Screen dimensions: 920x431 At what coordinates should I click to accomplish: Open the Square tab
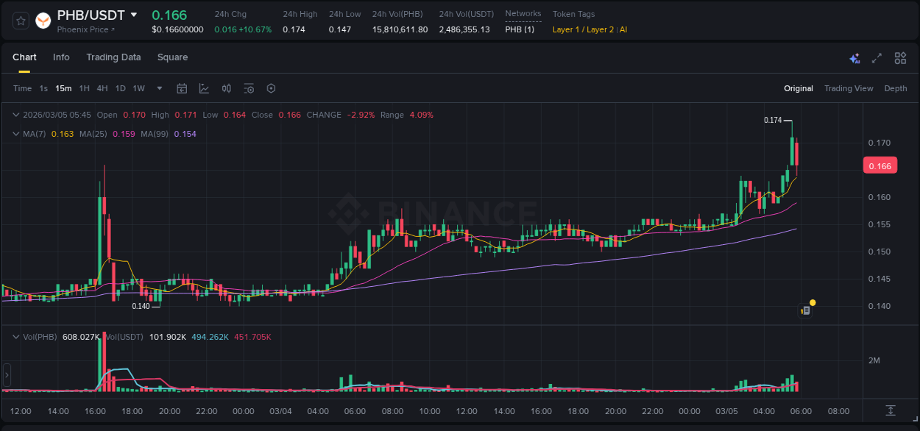click(173, 57)
